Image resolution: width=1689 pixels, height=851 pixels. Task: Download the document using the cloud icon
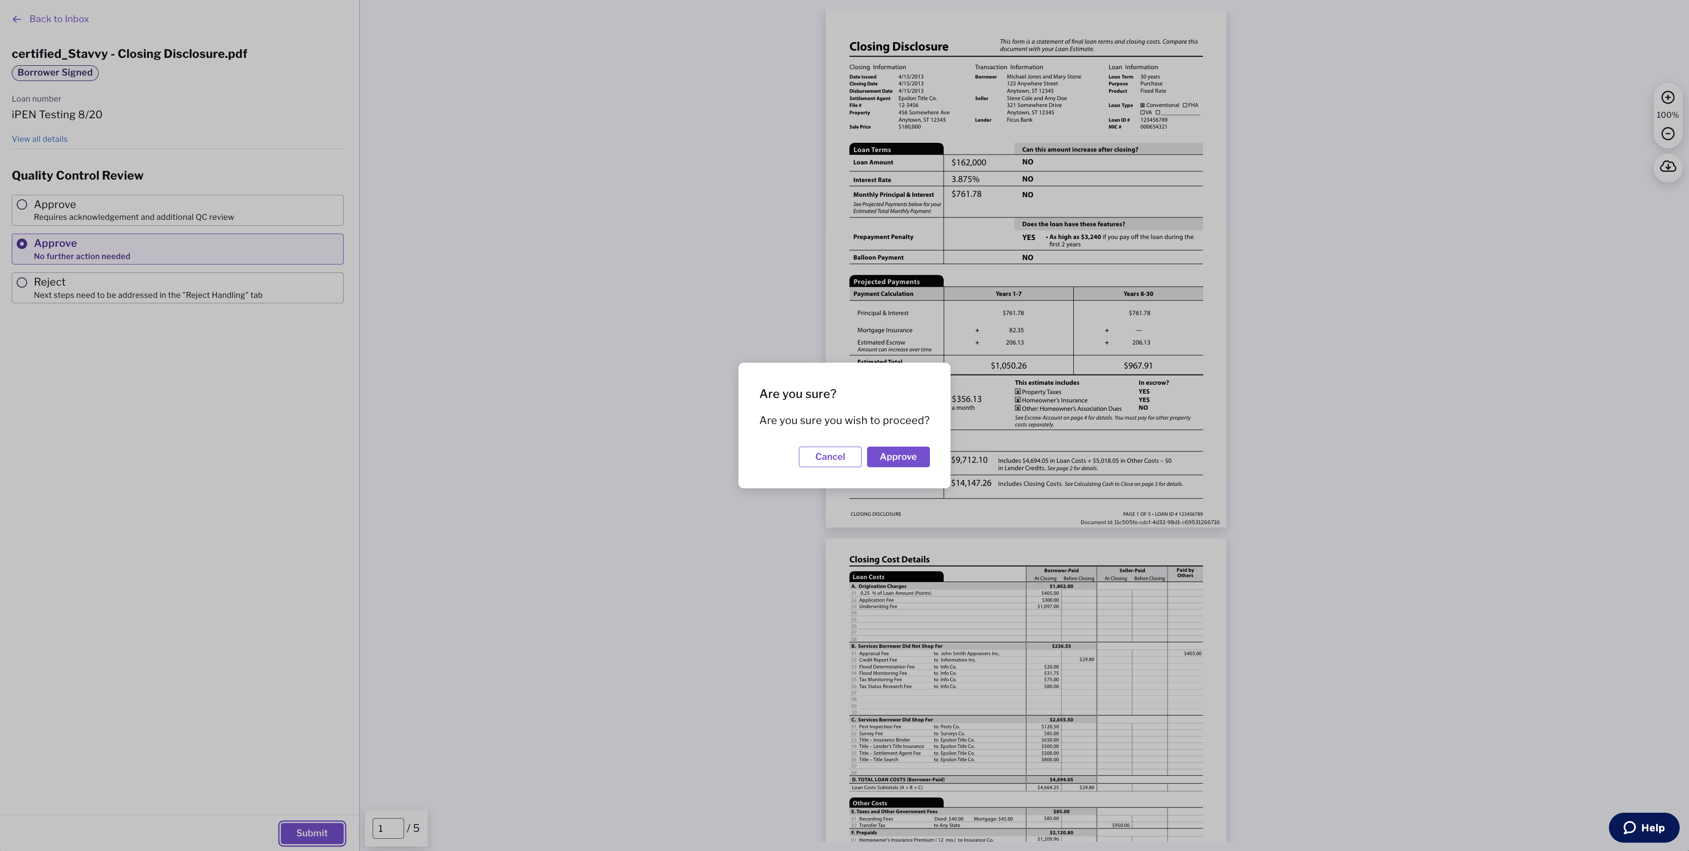(1667, 166)
